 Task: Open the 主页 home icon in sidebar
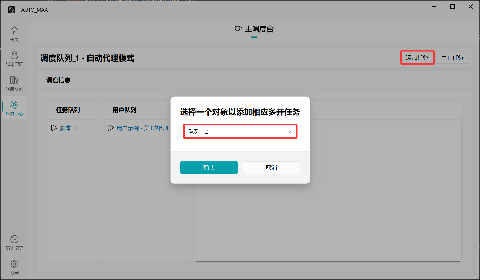point(14,31)
